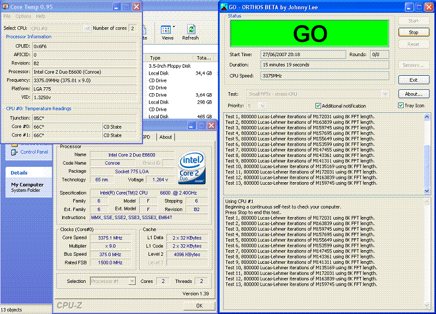Click the Voltage value 1.264 v
Viewport: 436px width, 314px height.
click(x=160, y=180)
